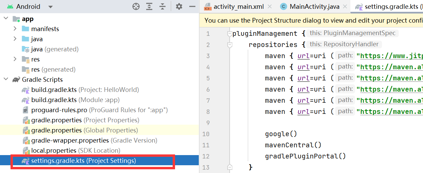Close the MainActivity.java tab
The image size is (423, 173).
click(346, 6)
